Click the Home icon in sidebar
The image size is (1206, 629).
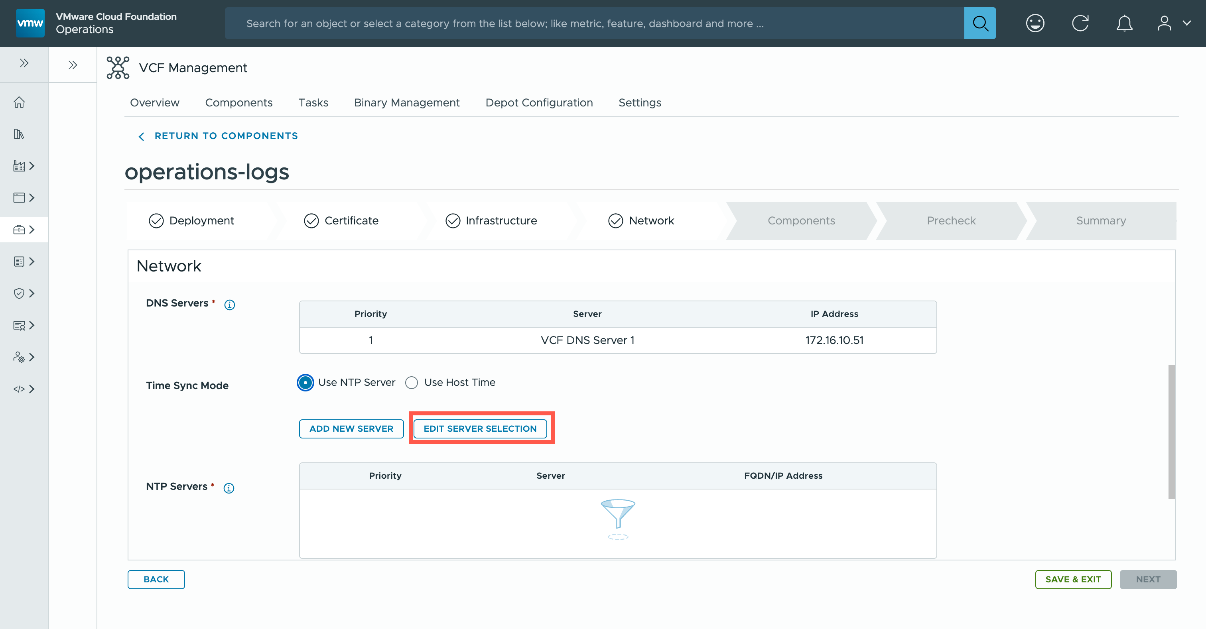19,102
